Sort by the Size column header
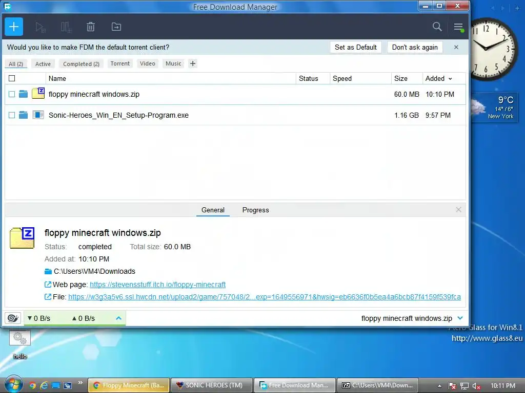The height and width of the screenshot is (393, 525). click(407, 78)
